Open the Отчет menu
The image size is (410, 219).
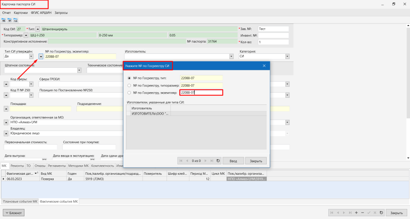pyautogui.click(x=6, y=12)
